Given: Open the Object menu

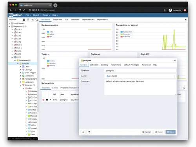Looking at the screenshot, I should [37, 15].
